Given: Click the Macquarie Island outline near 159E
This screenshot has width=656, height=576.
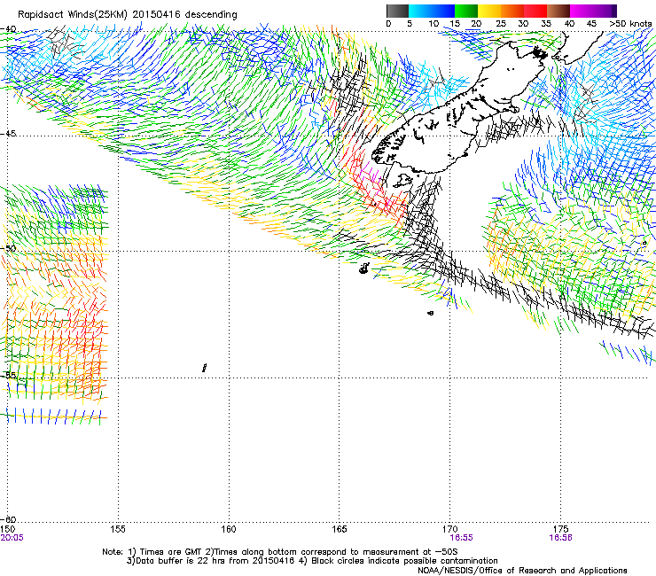Looking at the screenshot, I should tap(204, 368).
